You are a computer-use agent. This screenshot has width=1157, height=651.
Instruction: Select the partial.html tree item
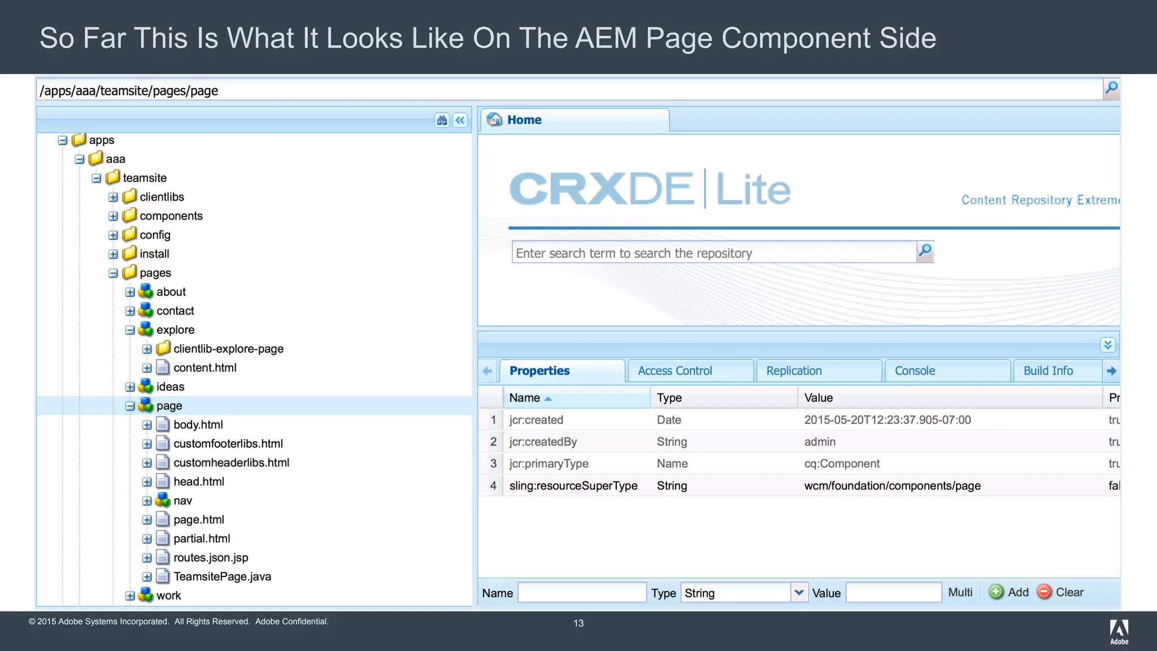[x=202, y=539]
